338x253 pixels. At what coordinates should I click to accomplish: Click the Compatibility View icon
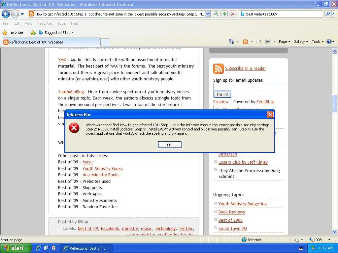pos(216,14)
